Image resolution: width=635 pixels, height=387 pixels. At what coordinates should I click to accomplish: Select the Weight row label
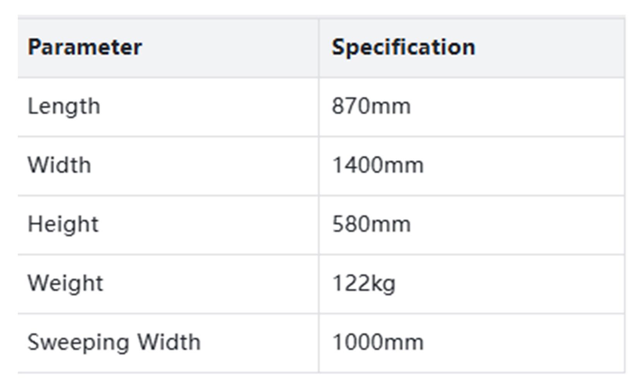65,283
